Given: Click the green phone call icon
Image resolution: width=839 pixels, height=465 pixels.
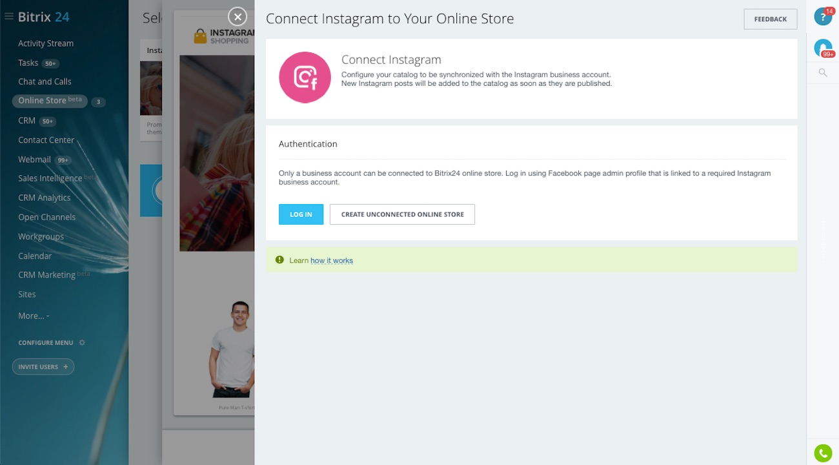Looking at the screenshot, I should click(823, 453).
